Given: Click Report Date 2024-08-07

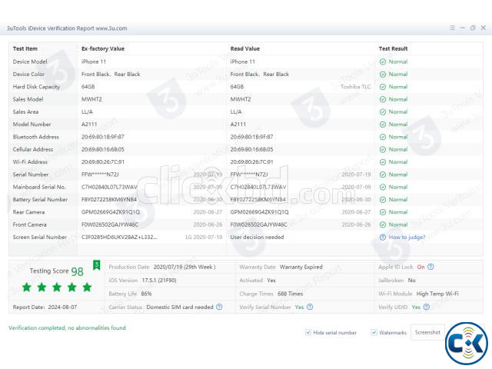Looking at the screenshot, I should [x=45, y=307].
